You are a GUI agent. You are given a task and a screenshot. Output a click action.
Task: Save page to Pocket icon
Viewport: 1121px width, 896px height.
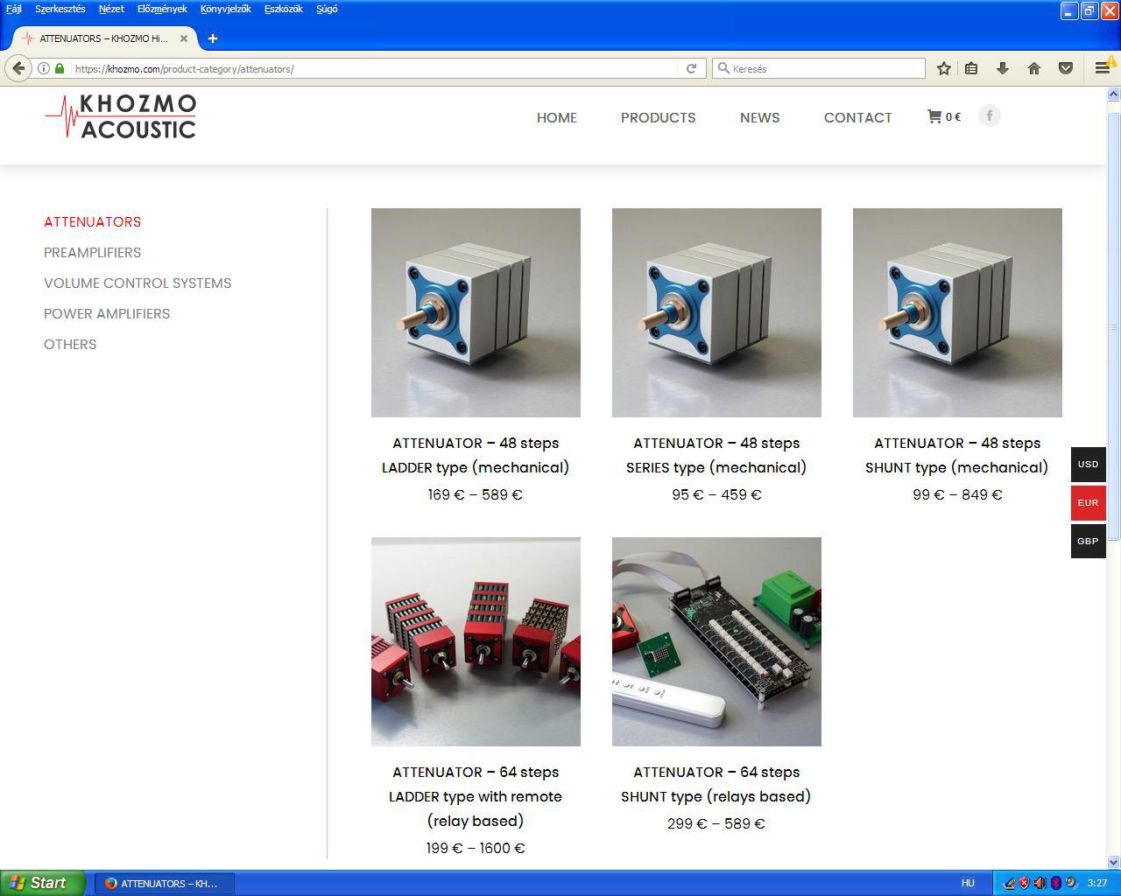(1066, 68)
